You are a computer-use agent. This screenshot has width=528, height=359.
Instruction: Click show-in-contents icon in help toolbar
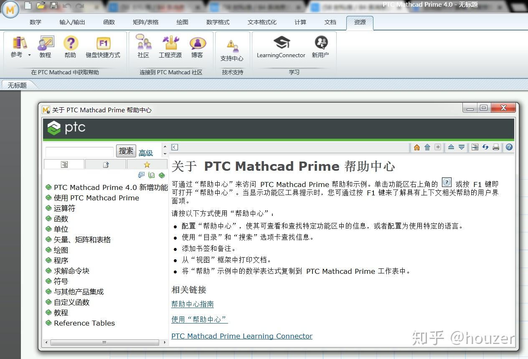pyautogui.click(x=475, y=147)
